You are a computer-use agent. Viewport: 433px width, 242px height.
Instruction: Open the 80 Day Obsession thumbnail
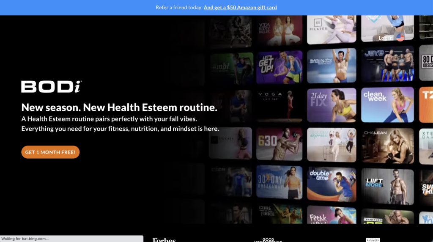426,63
